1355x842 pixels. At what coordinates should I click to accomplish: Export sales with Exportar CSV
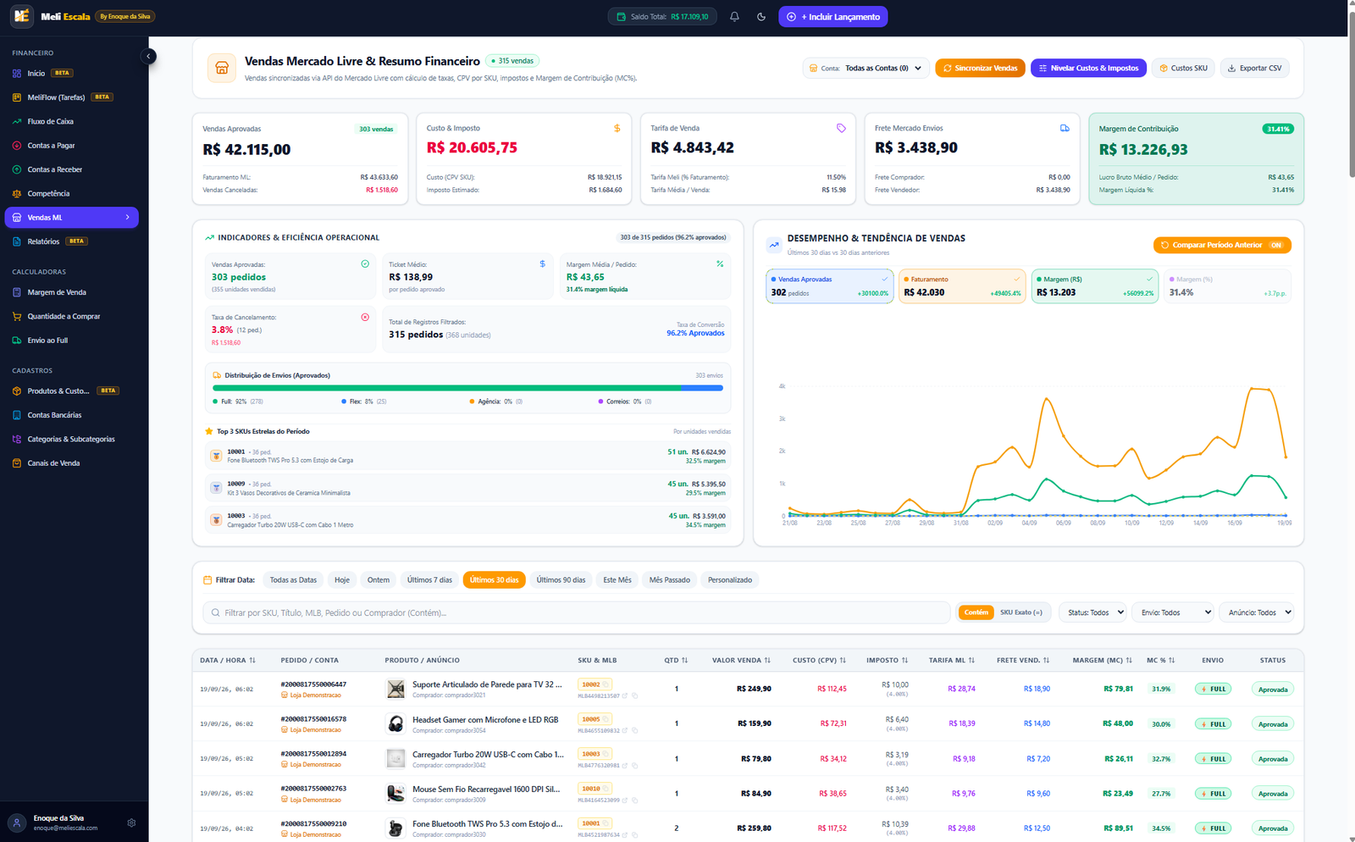(x=1254, y=69)
